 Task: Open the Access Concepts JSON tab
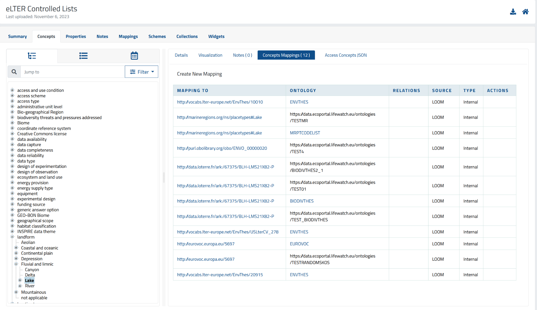(345, 55)
